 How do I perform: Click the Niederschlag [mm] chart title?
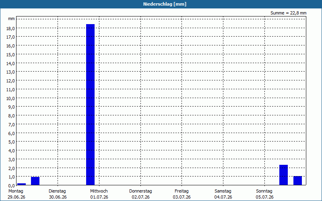[x=165, y=4]
